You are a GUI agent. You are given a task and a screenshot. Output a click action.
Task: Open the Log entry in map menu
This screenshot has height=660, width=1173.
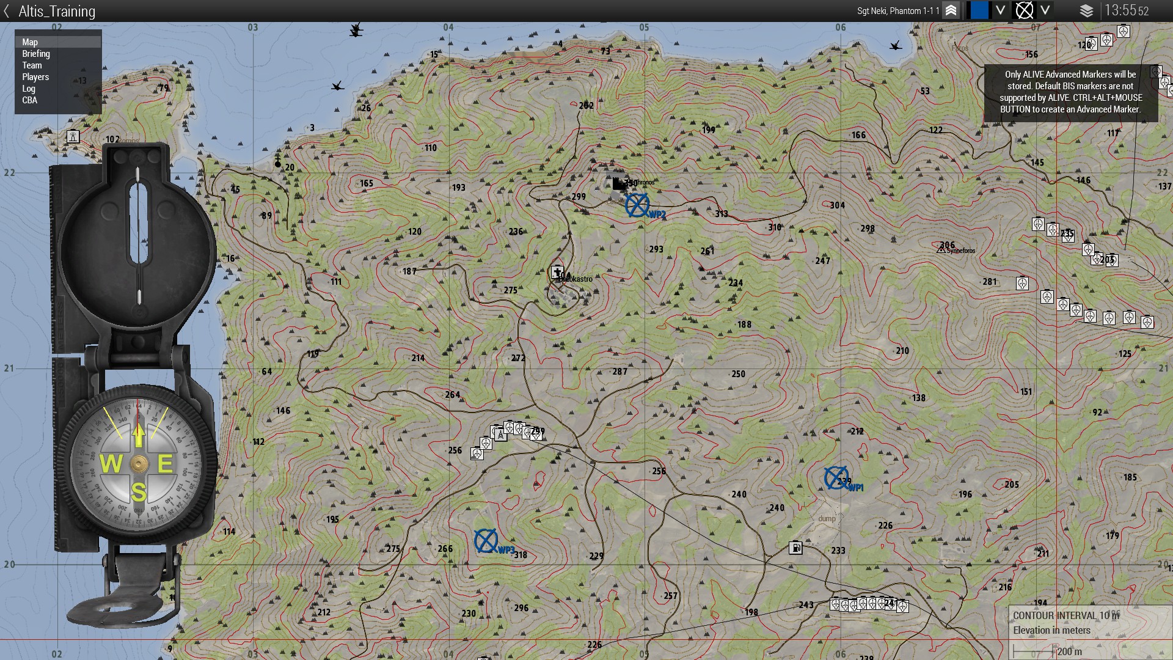point(29,89)
